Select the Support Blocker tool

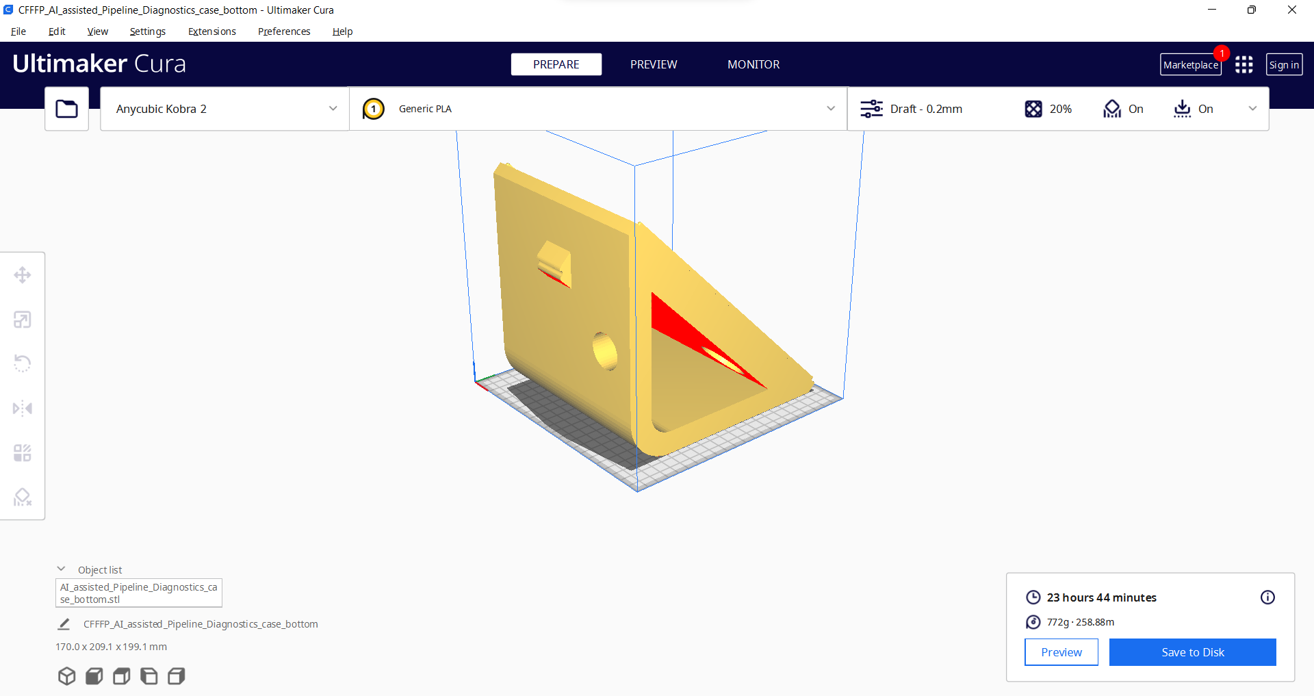(23, 497)
